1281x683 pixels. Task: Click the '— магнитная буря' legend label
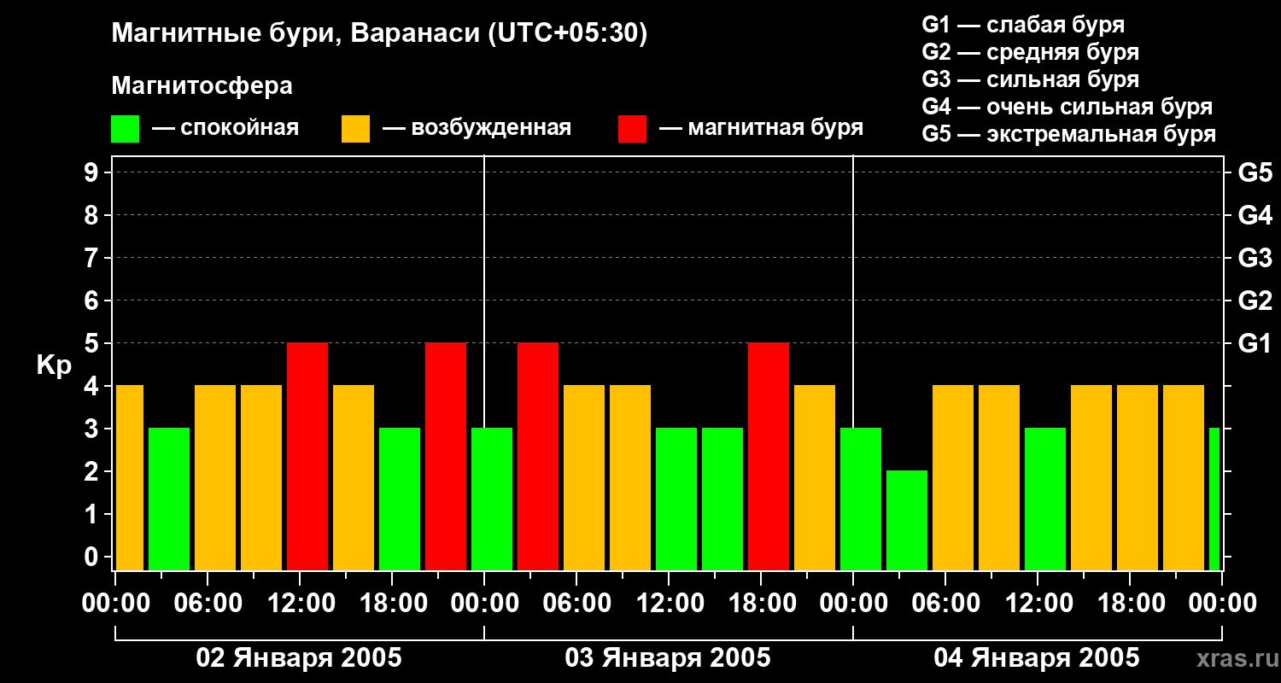[761, 128]
